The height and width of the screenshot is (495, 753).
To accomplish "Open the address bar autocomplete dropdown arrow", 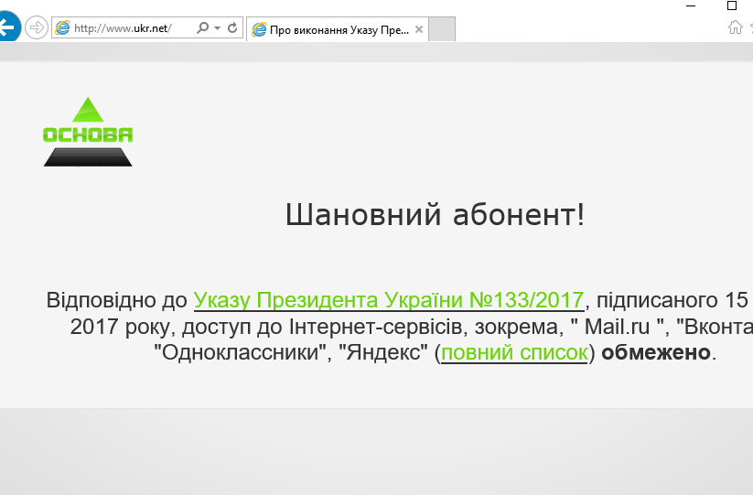I will tap(217, 27).
